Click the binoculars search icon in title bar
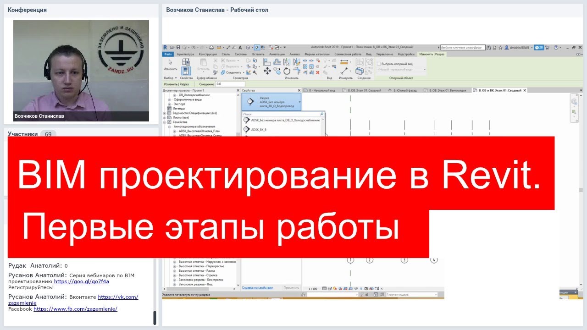Viewport: 587px width, 330px height. 488,48
